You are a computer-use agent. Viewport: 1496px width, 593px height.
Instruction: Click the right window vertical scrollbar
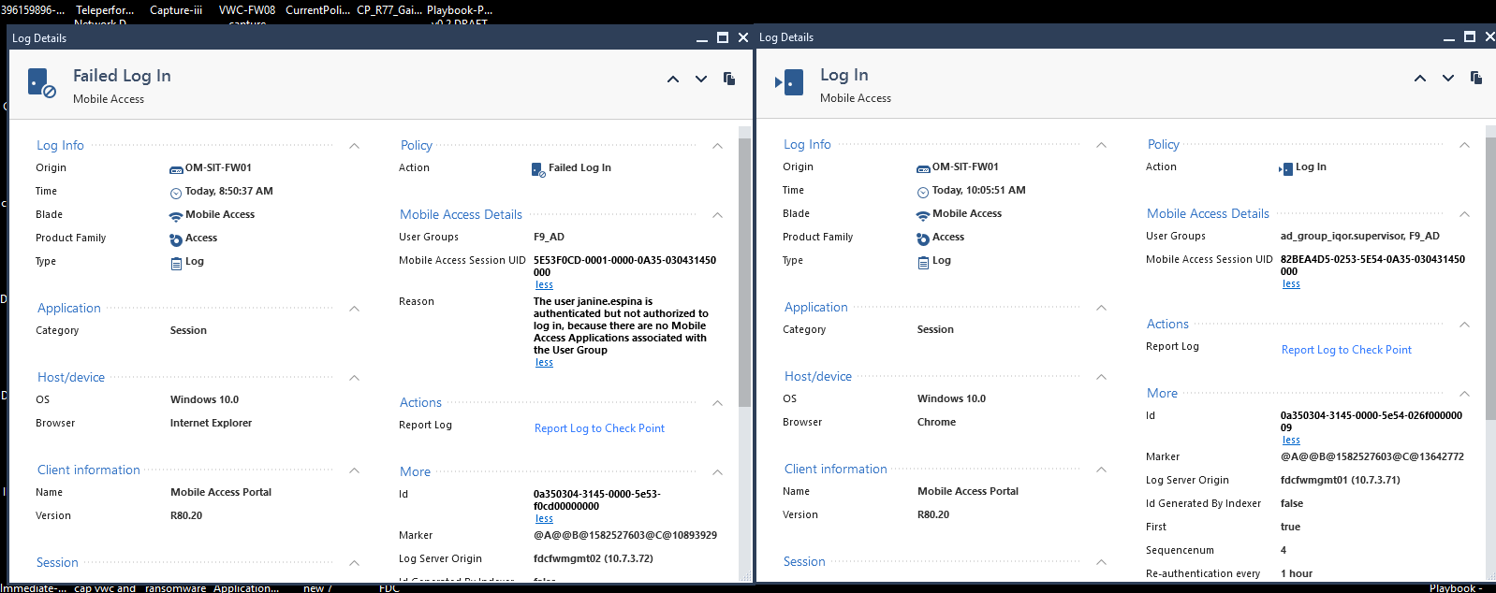coord(1490,281)
